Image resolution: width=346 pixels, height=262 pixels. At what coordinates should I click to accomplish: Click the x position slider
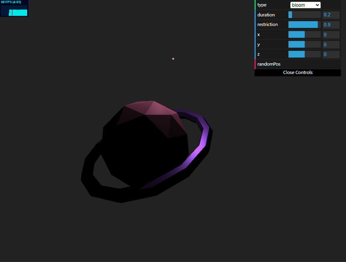[304, 34]
